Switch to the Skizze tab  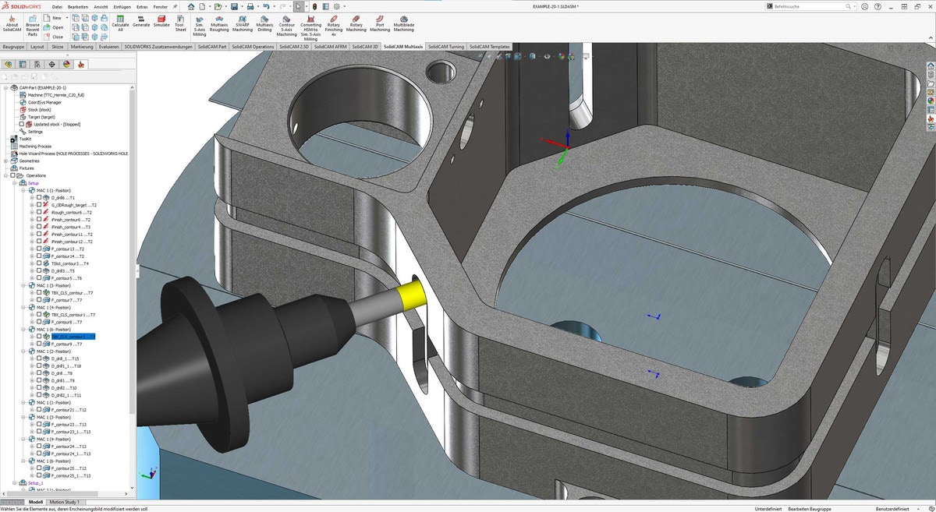pos(58,47)
